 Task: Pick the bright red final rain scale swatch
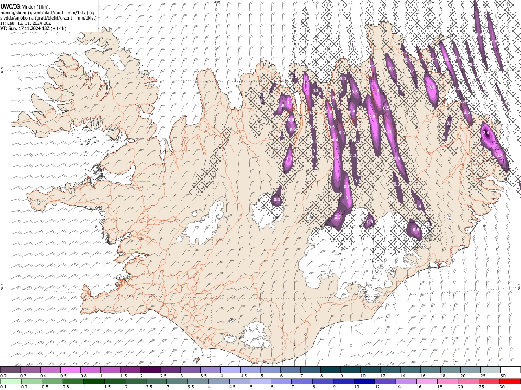pos(510,381)
